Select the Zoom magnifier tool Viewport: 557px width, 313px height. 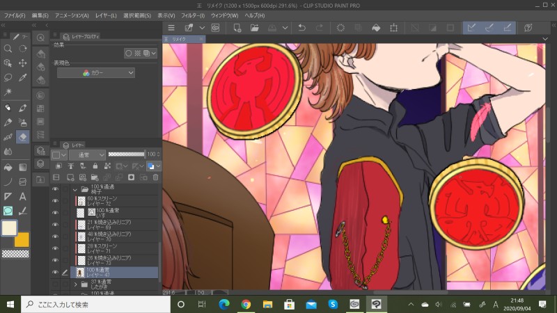click(x=8, y=49)
